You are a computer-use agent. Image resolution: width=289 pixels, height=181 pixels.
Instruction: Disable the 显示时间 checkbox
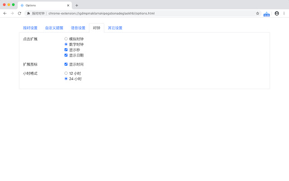(x=66, y=64)
